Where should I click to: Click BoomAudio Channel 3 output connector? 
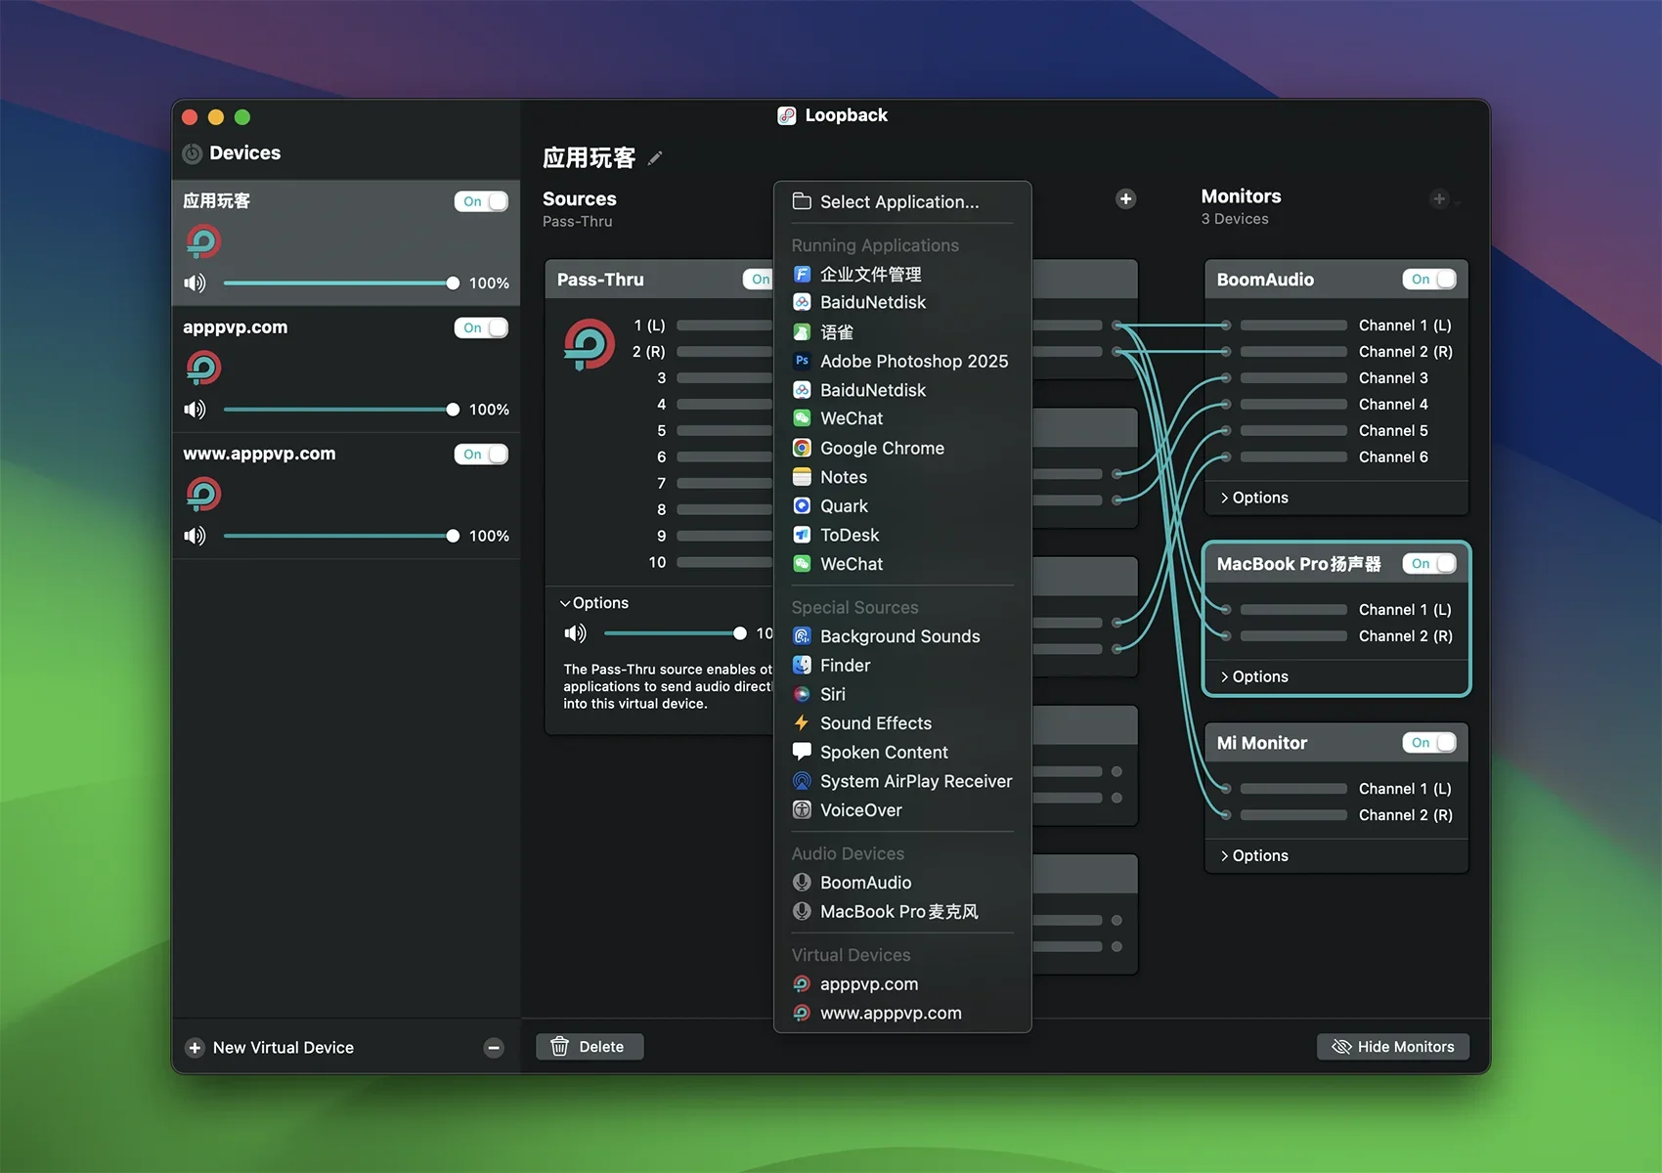[1225, 378]
